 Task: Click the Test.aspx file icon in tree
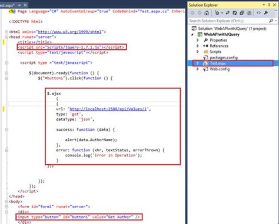(x=205, y=63)
